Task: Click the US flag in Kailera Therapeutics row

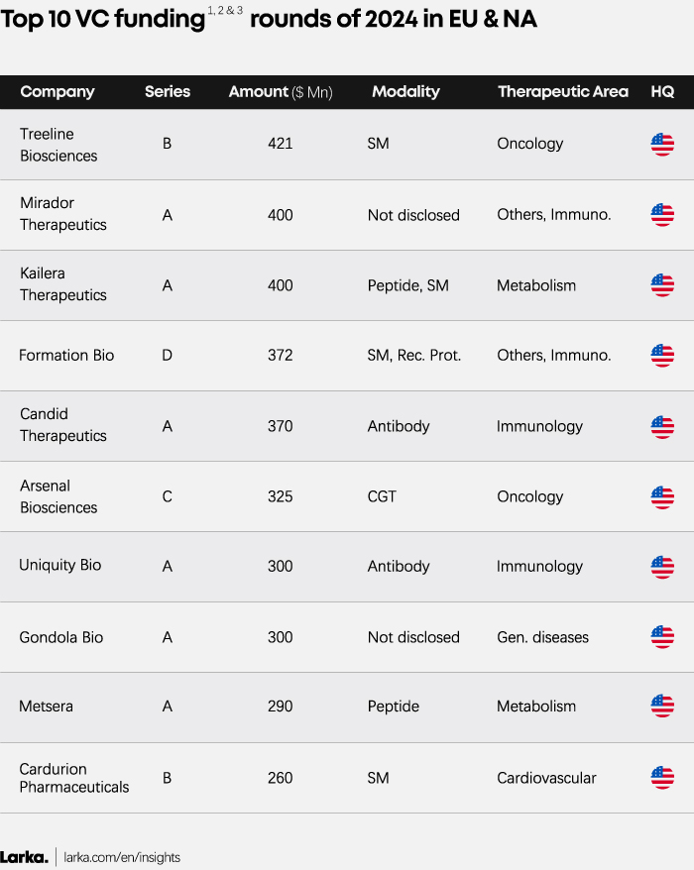Action: point(662,285)
